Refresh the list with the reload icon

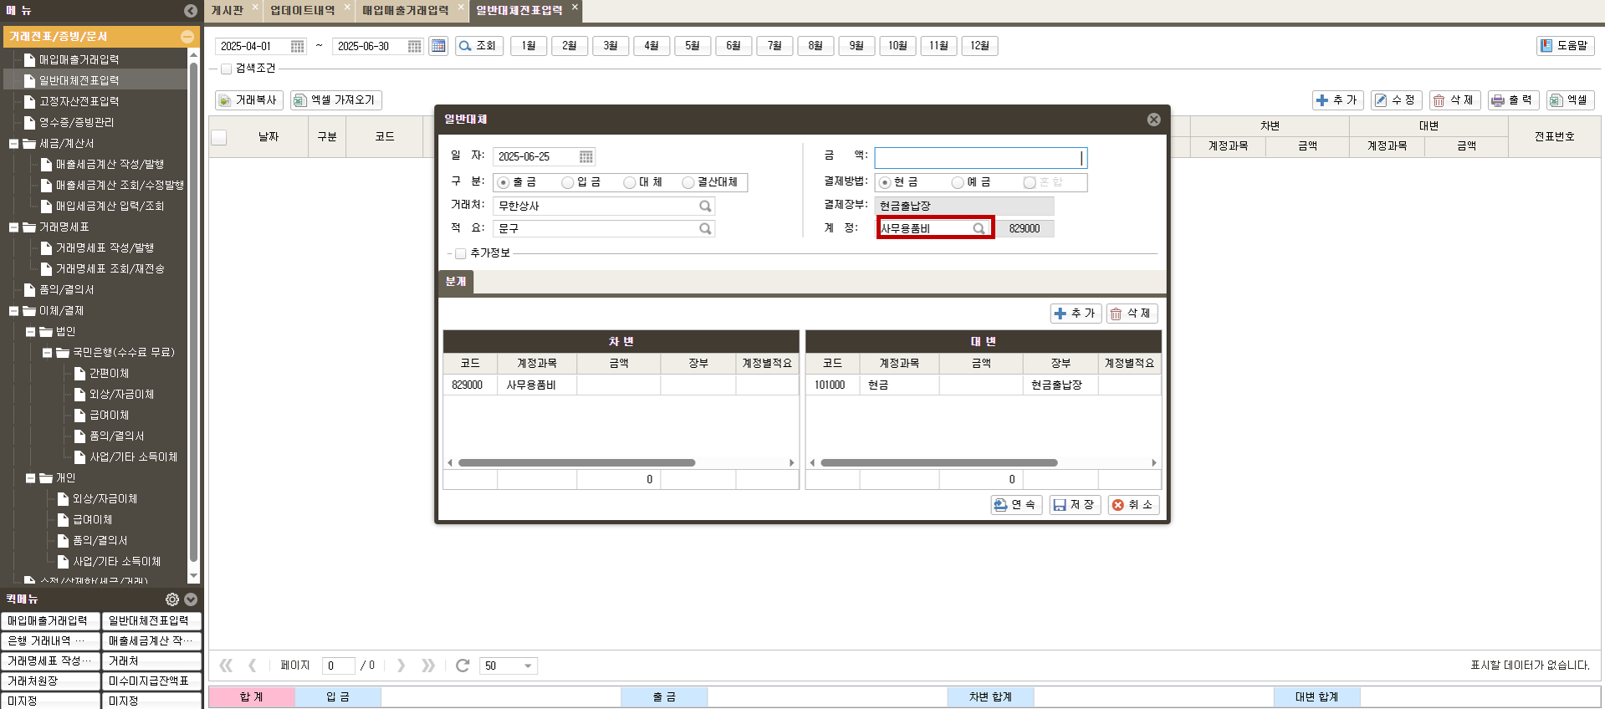click(463, 666)
